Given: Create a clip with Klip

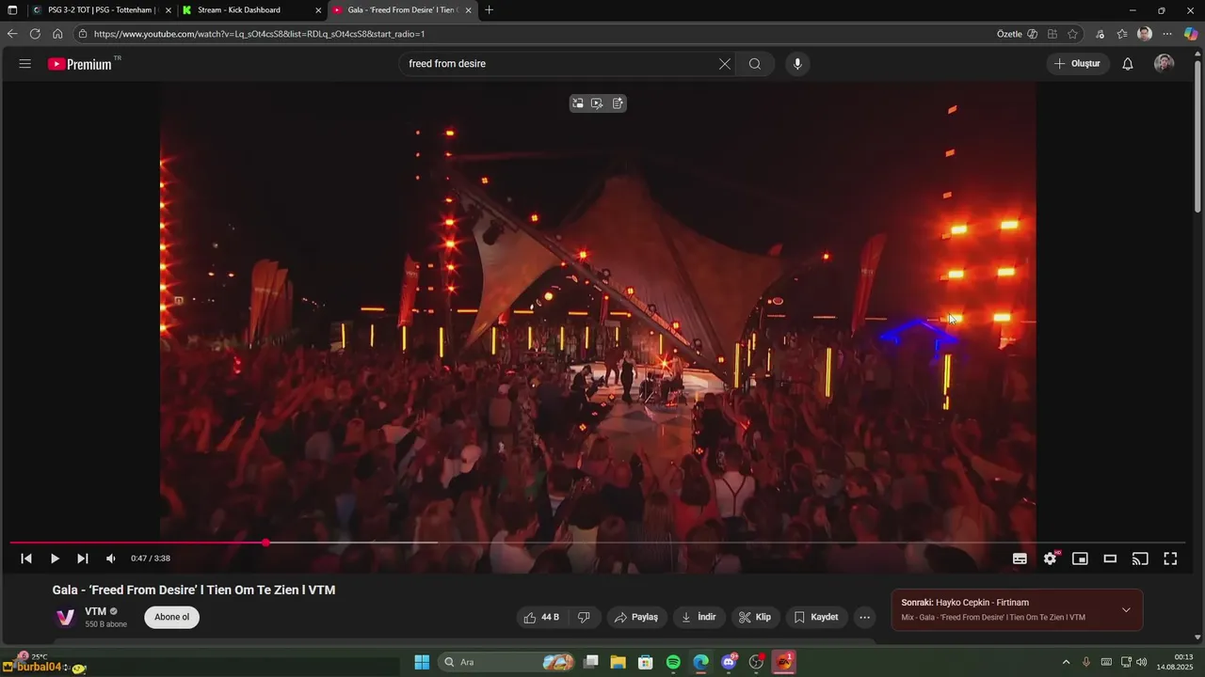Looking at the screenshot, I should pyautogui.click(x=755, y=618).
